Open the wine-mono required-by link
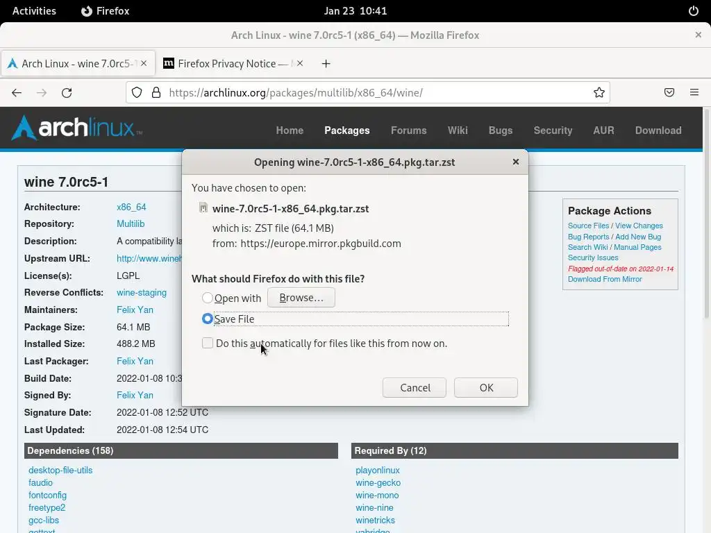 pyautogui.click(x=377, y=496)
